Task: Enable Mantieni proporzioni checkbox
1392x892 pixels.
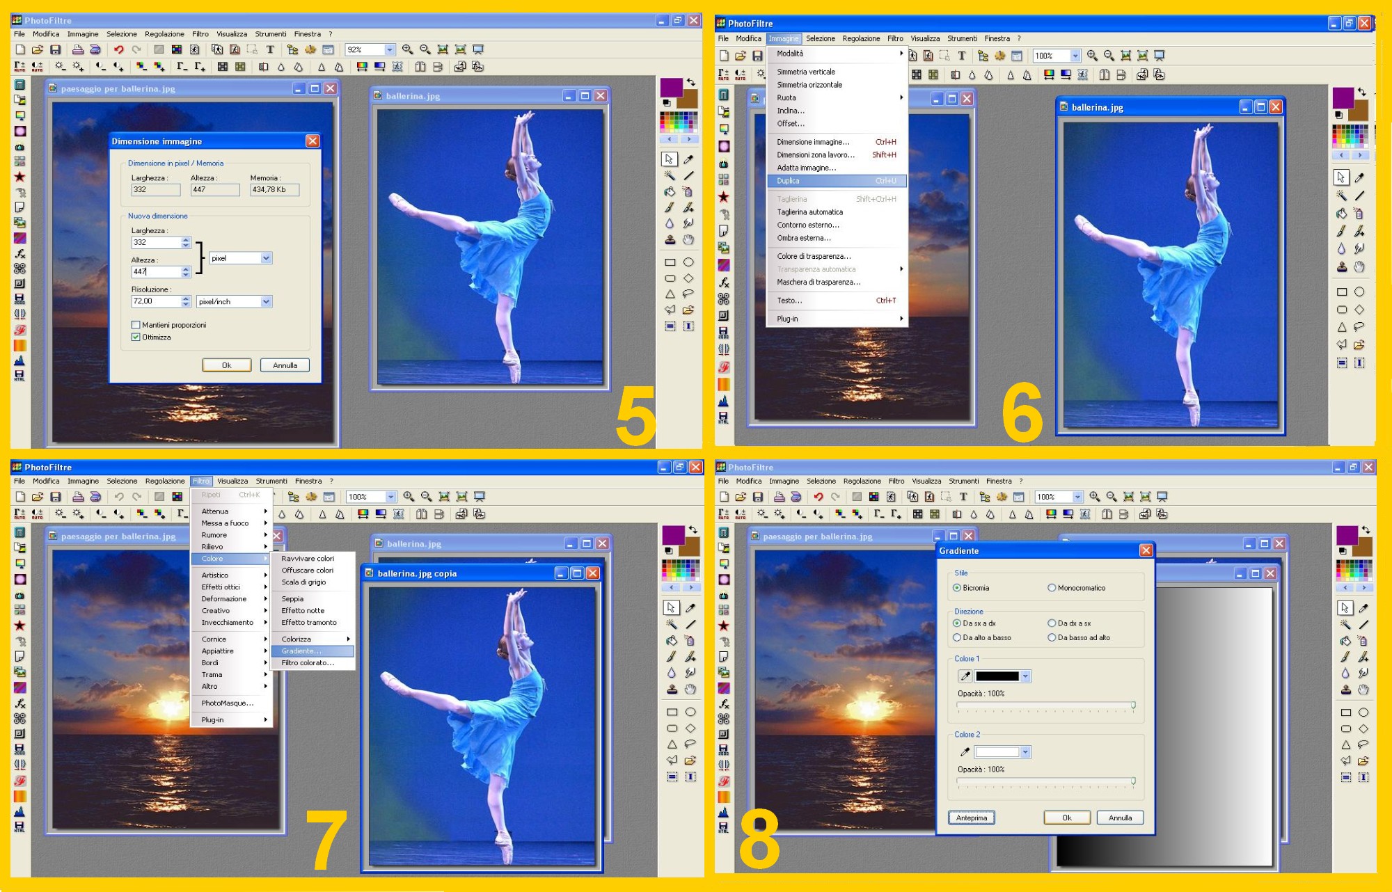Action: click(x=136, y=325)
